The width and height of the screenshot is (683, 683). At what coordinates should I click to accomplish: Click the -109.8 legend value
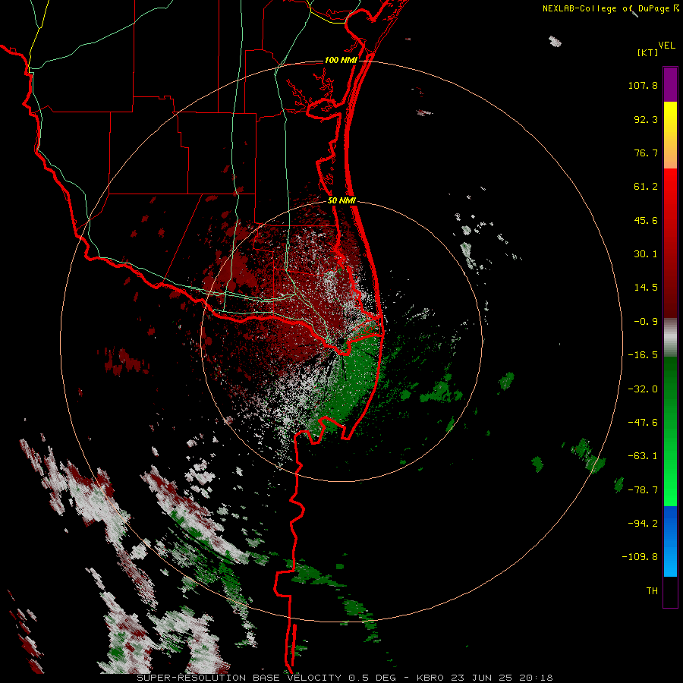(x=640, y=557)
